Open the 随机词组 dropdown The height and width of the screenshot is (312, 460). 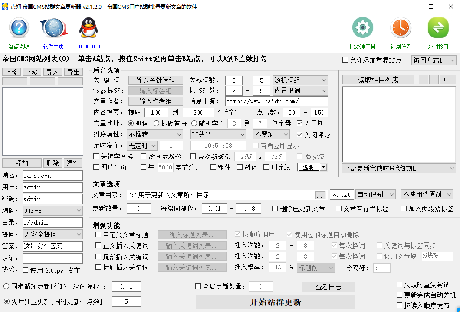click(x=300, y=80)
